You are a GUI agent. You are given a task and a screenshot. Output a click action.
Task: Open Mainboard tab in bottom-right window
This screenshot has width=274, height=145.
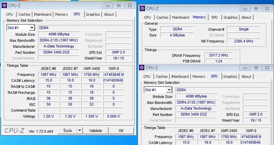[x=180, y=76]
